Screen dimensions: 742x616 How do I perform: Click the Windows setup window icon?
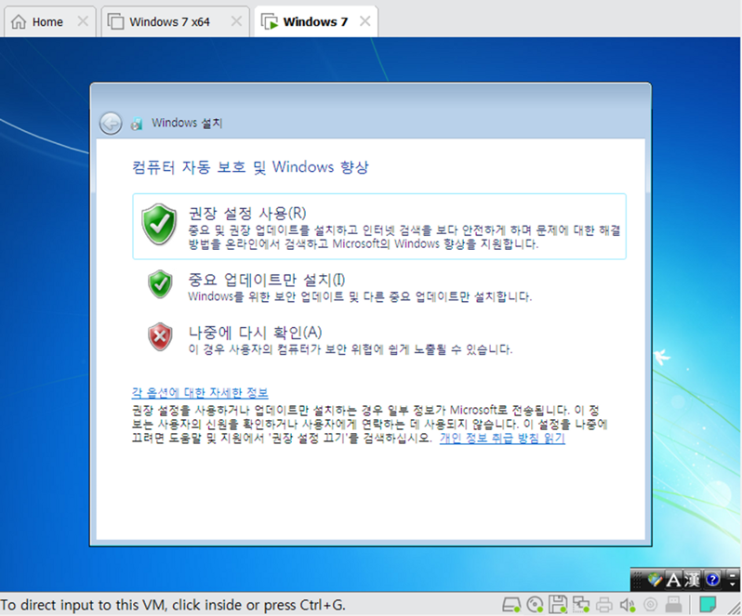137,124
